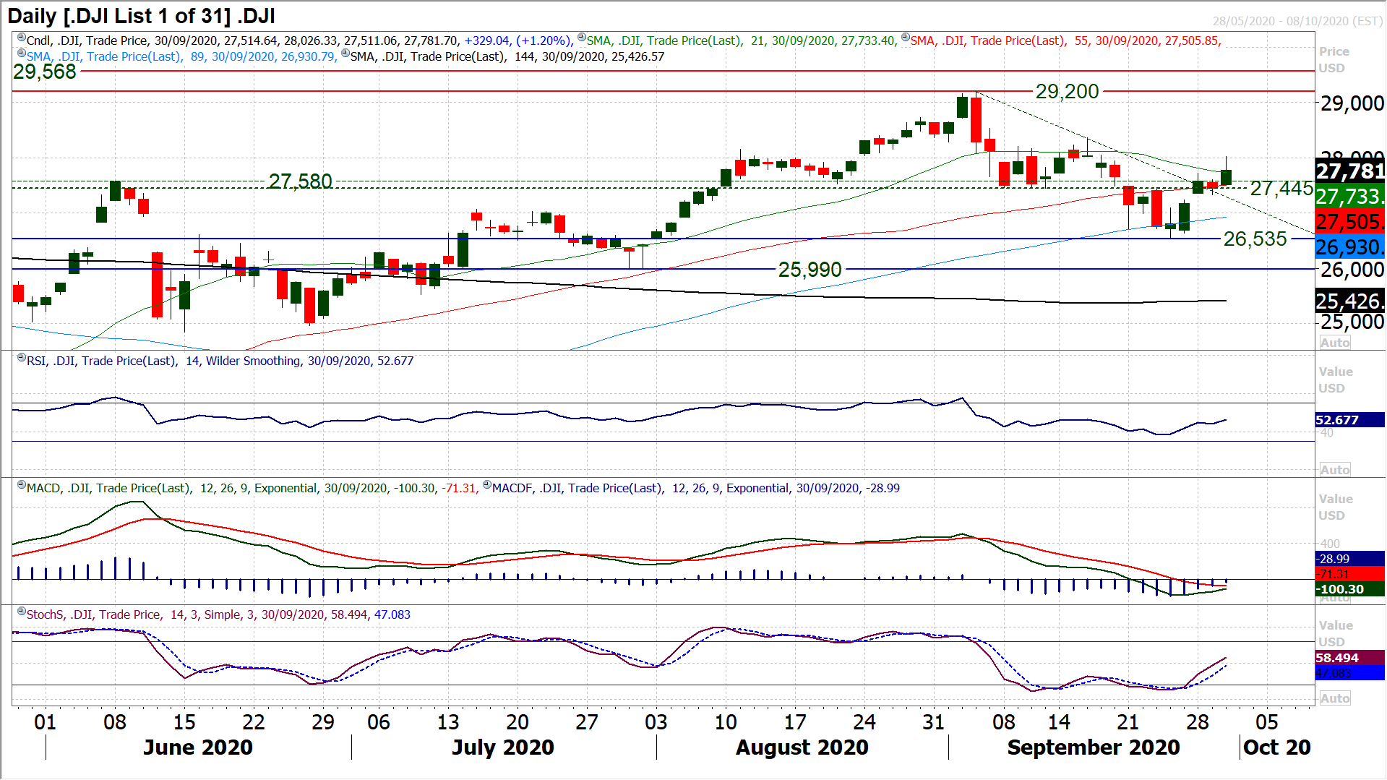Click the Cndl candlestick series marker icon
1387x780 pixels.
click(22, 38)
